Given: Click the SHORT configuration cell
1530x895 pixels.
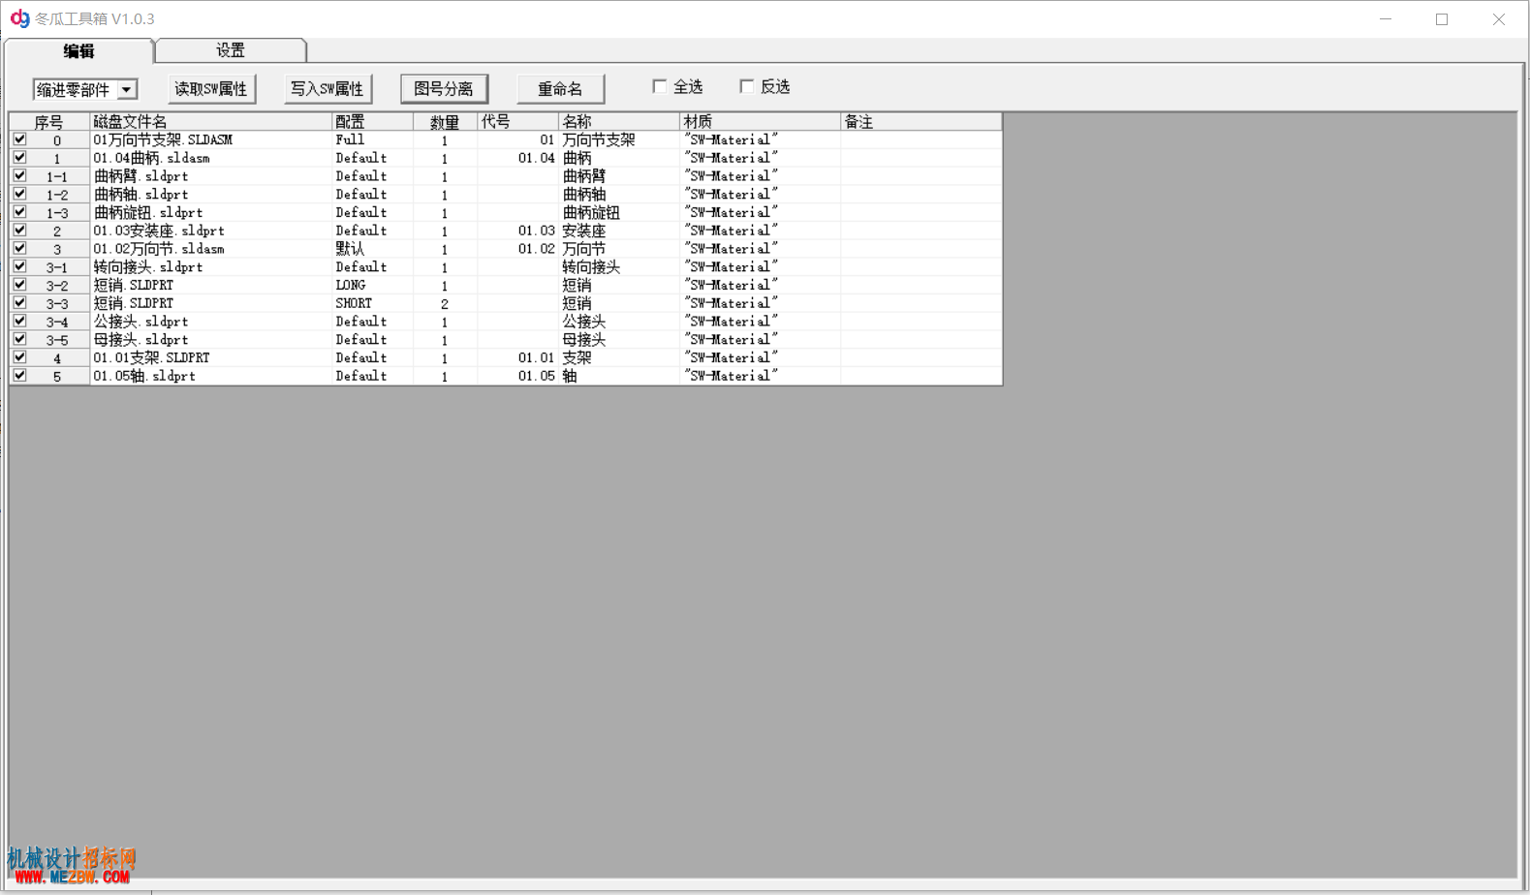Looking at the screenshot, I should coord(373,303).
